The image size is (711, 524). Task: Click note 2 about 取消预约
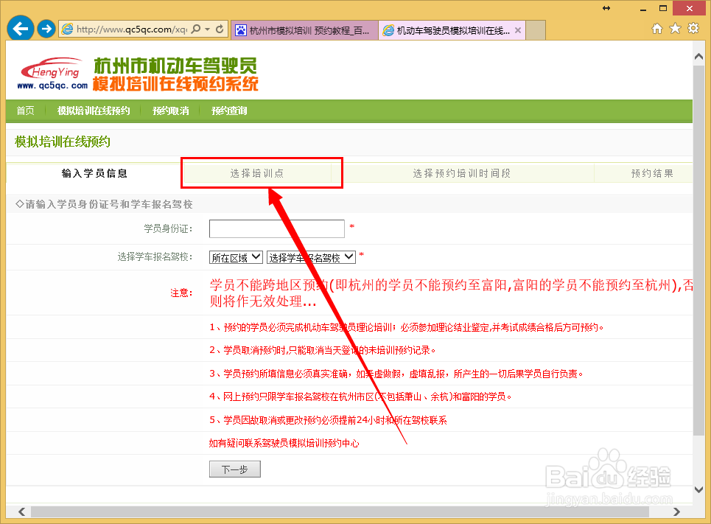click(323, 350)
